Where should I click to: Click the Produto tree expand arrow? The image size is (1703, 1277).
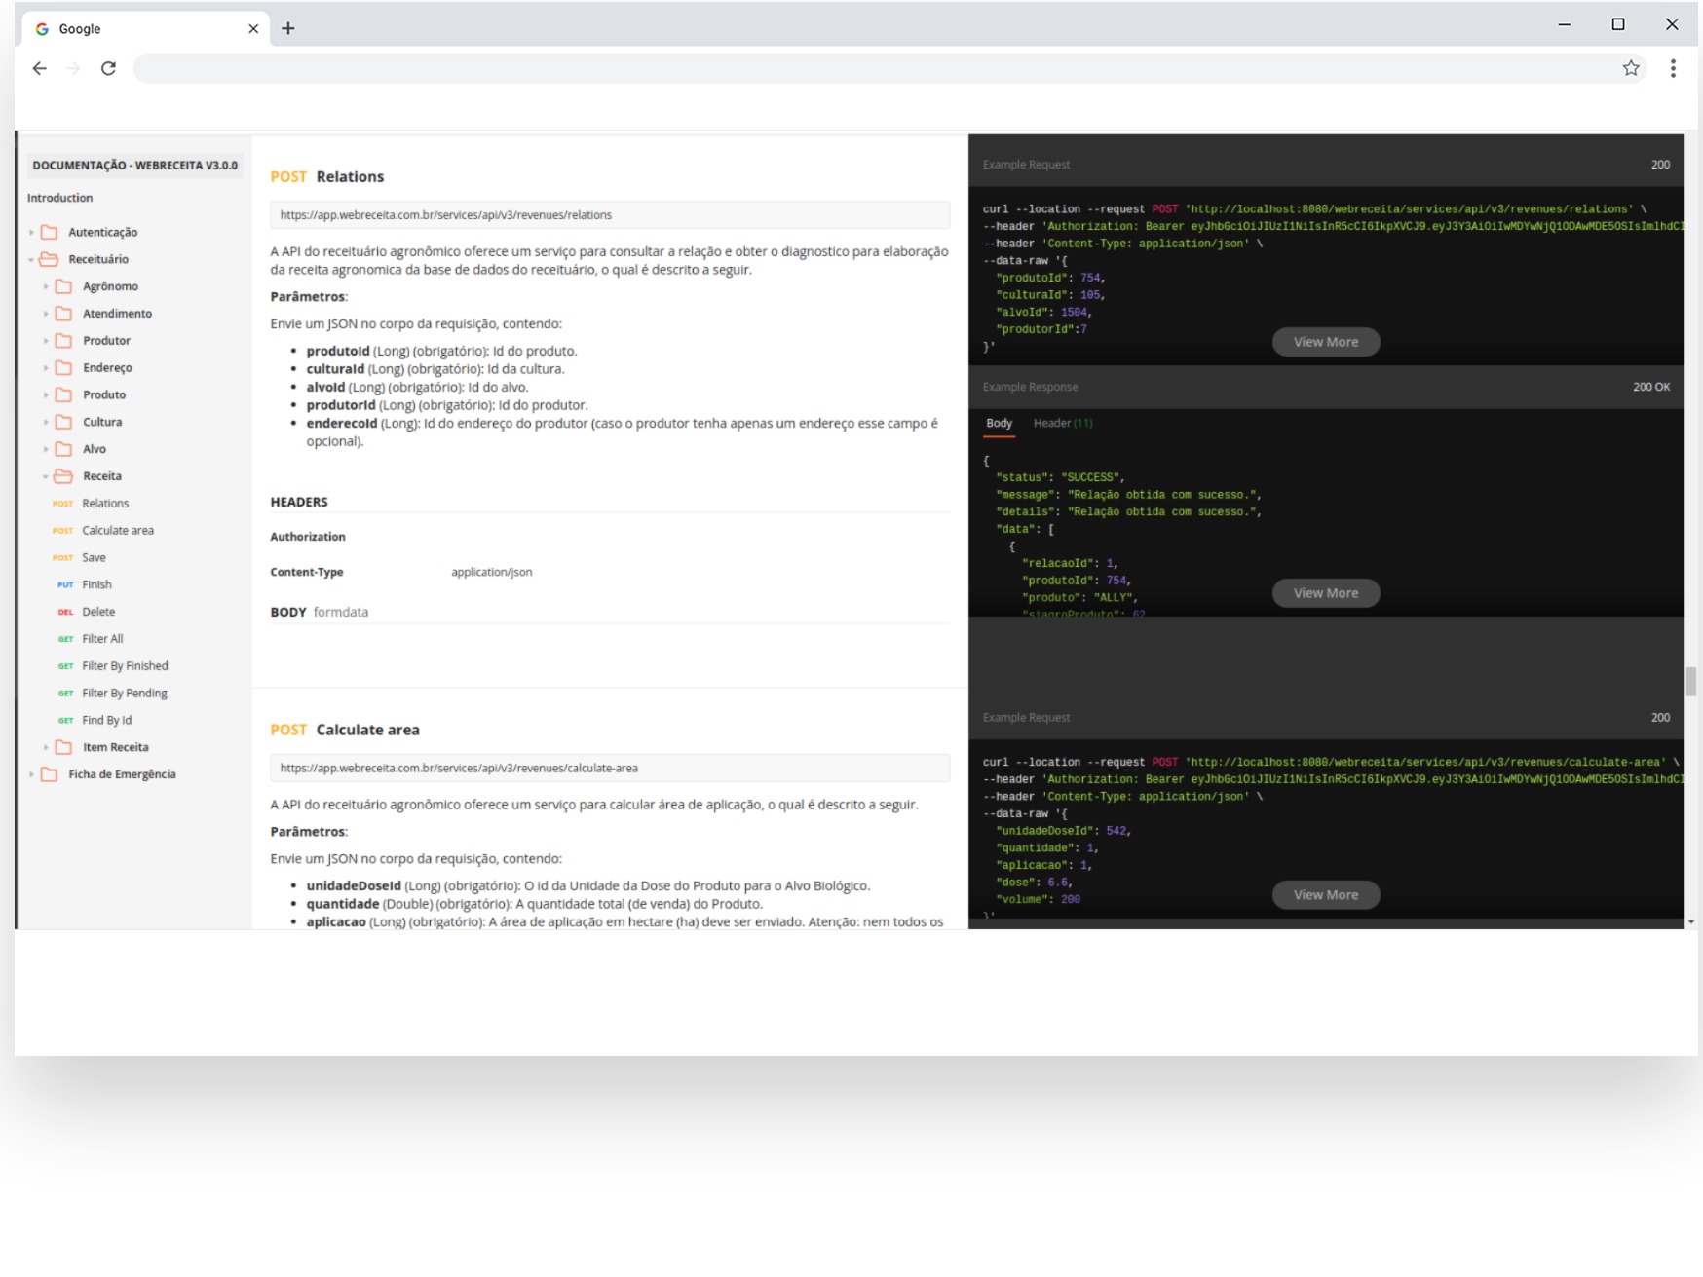(x=46, y=394)
